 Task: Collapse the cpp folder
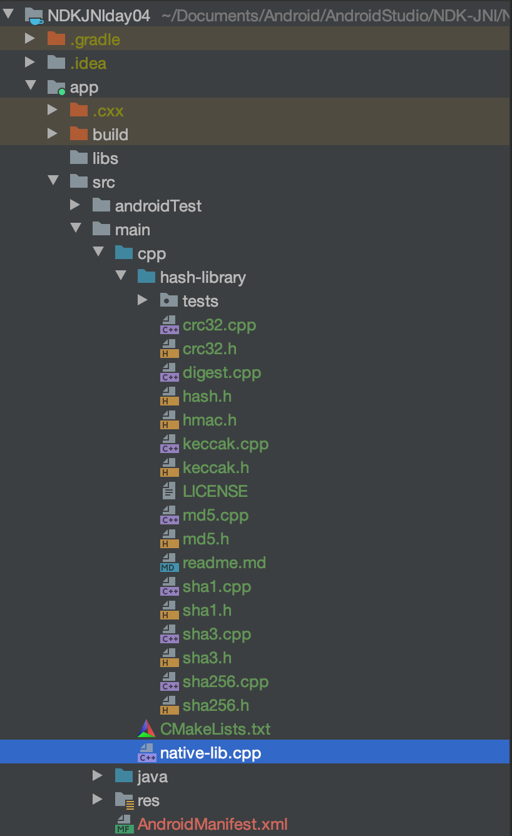(98, 253)
